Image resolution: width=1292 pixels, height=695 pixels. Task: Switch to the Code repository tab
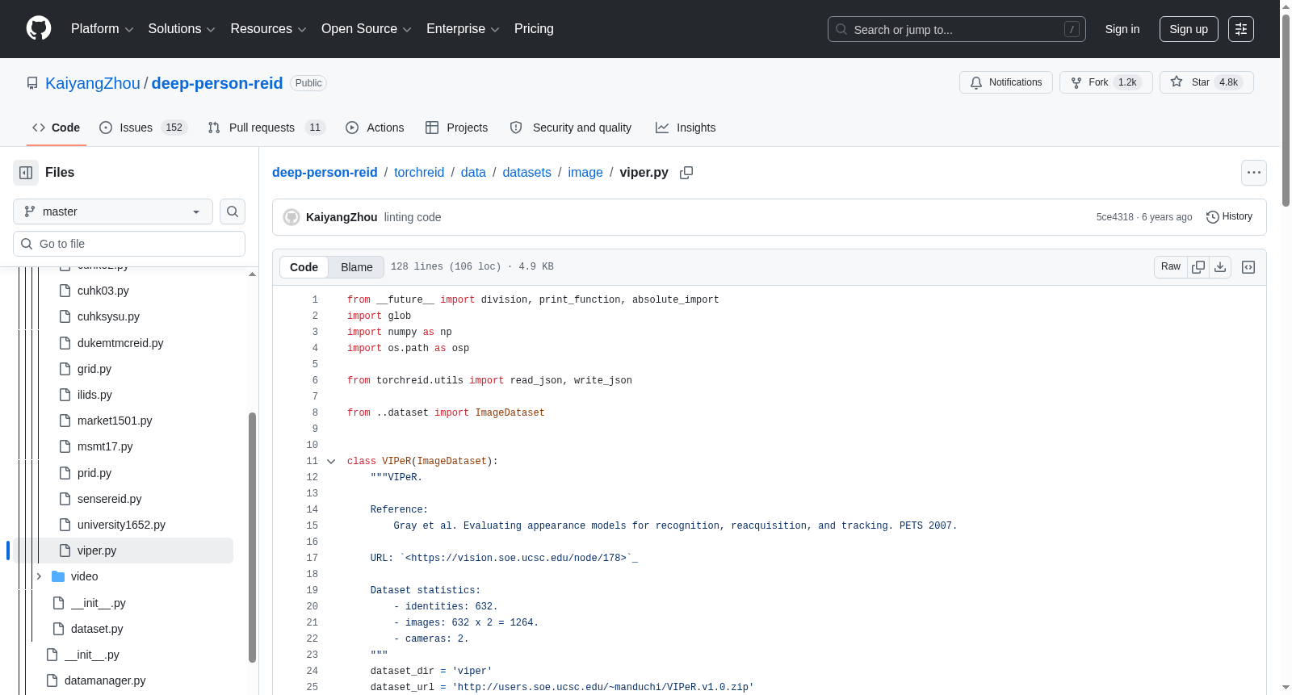57,128
